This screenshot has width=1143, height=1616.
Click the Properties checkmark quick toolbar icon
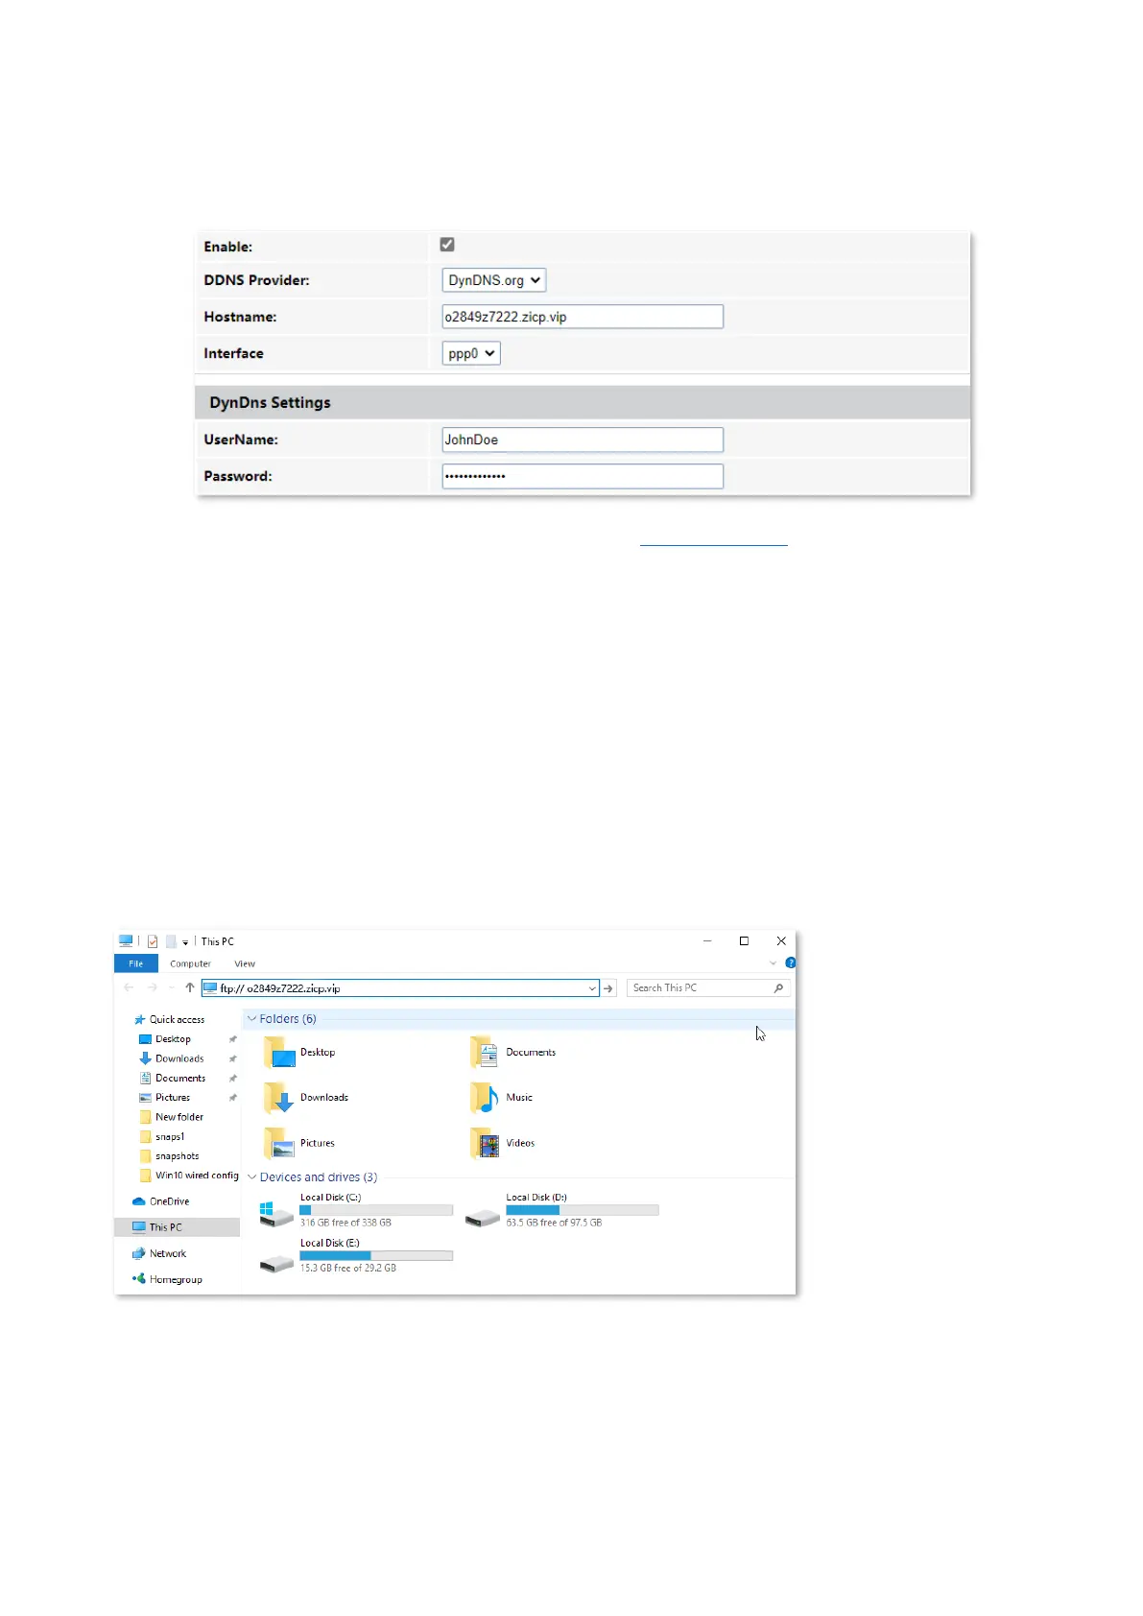pos(153,941)
